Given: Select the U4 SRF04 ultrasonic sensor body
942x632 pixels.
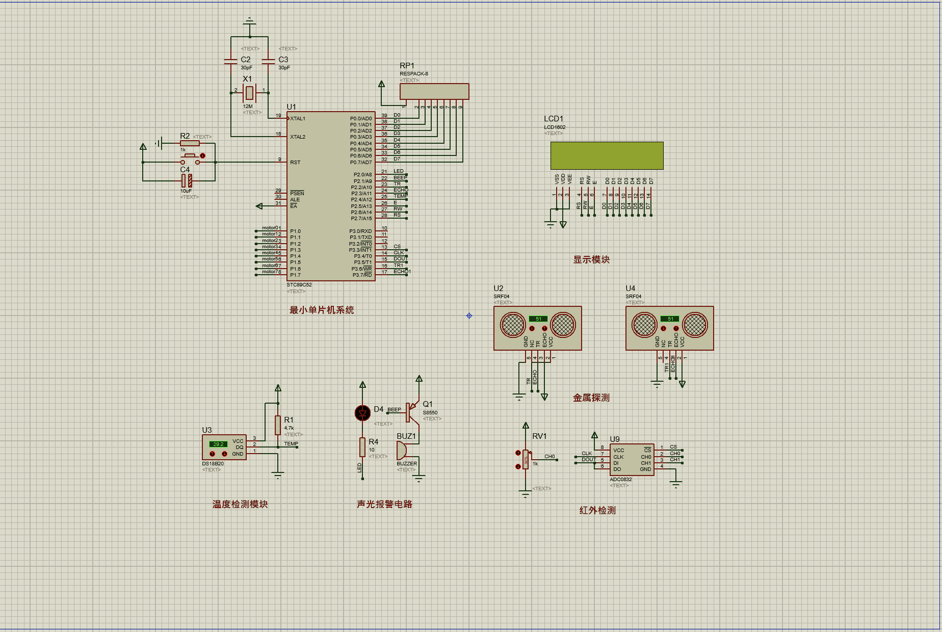Looking at the screenshot, I should coord(670,328).
